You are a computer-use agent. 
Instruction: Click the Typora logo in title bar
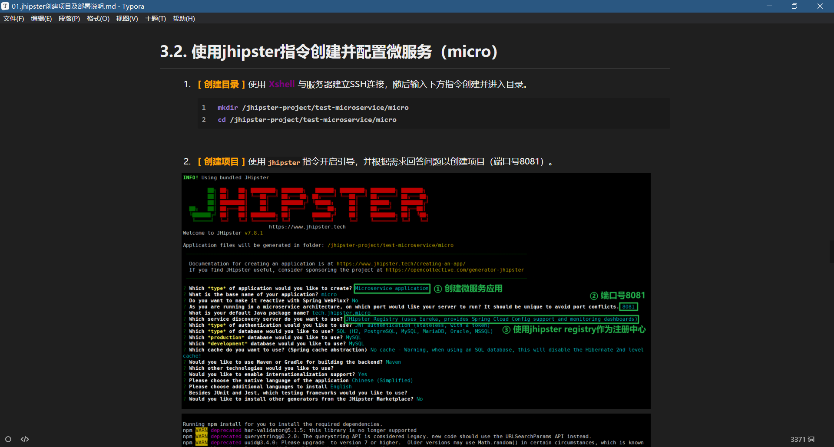point(5,6)
